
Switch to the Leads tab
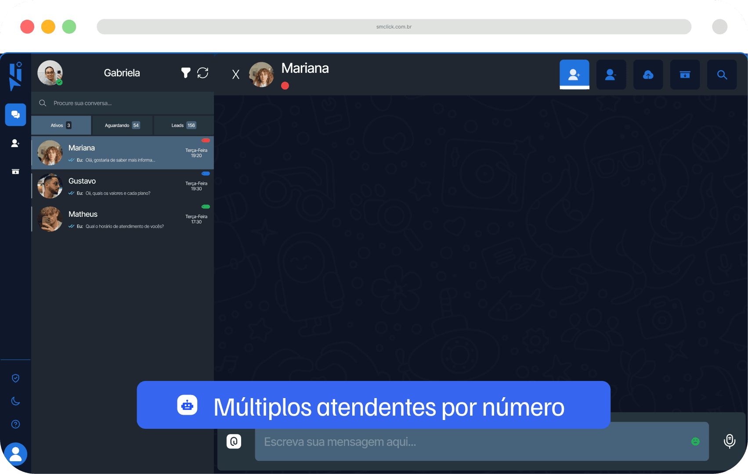click(x=184, y=126)
